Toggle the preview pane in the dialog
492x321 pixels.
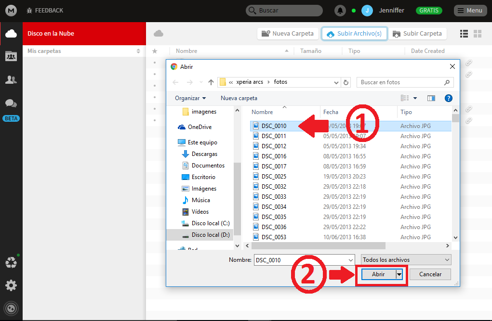[x=431, y=98]
